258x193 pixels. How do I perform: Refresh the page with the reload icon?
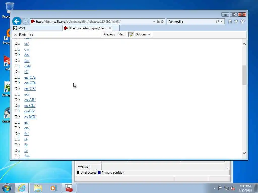coord(163,22)
